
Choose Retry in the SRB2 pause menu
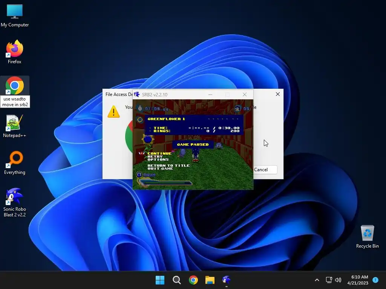[x=155, y=157]
